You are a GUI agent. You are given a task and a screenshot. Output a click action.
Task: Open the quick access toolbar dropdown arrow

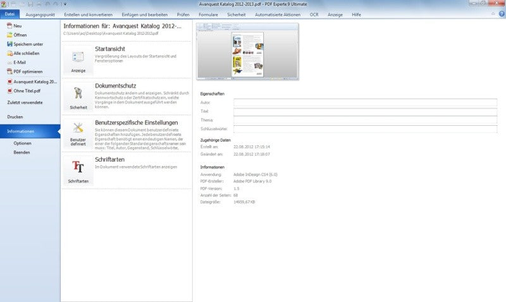pyautogui.click(x=65, y=4)
